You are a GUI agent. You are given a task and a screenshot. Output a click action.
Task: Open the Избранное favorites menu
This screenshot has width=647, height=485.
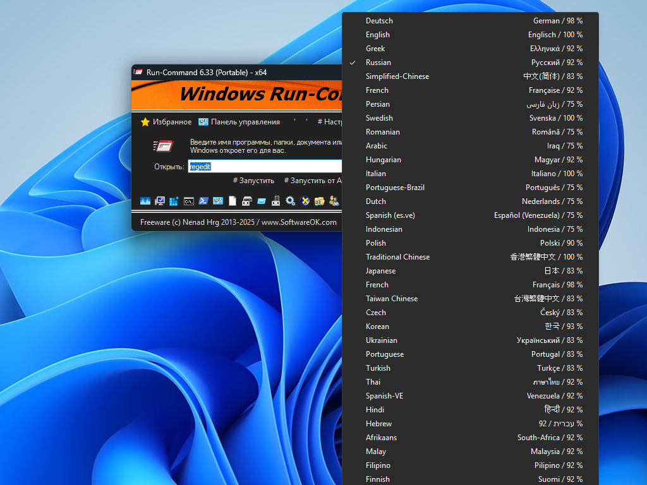click(166, 122)
